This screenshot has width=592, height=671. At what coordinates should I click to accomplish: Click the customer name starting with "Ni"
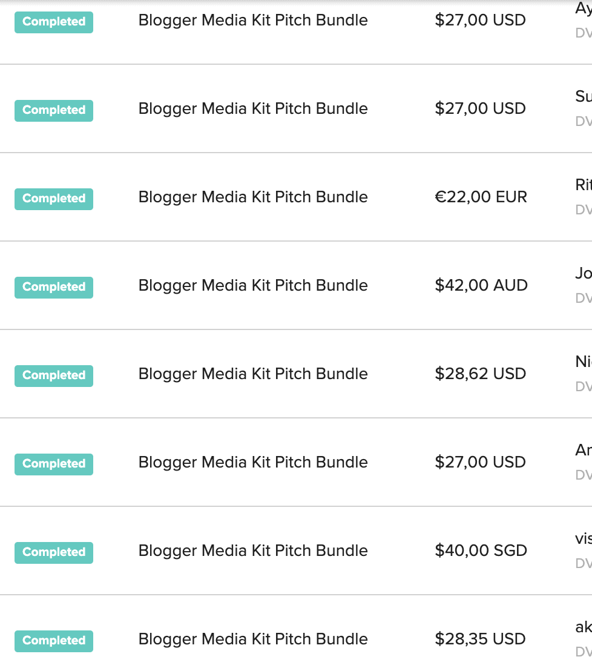click(584, 362)
